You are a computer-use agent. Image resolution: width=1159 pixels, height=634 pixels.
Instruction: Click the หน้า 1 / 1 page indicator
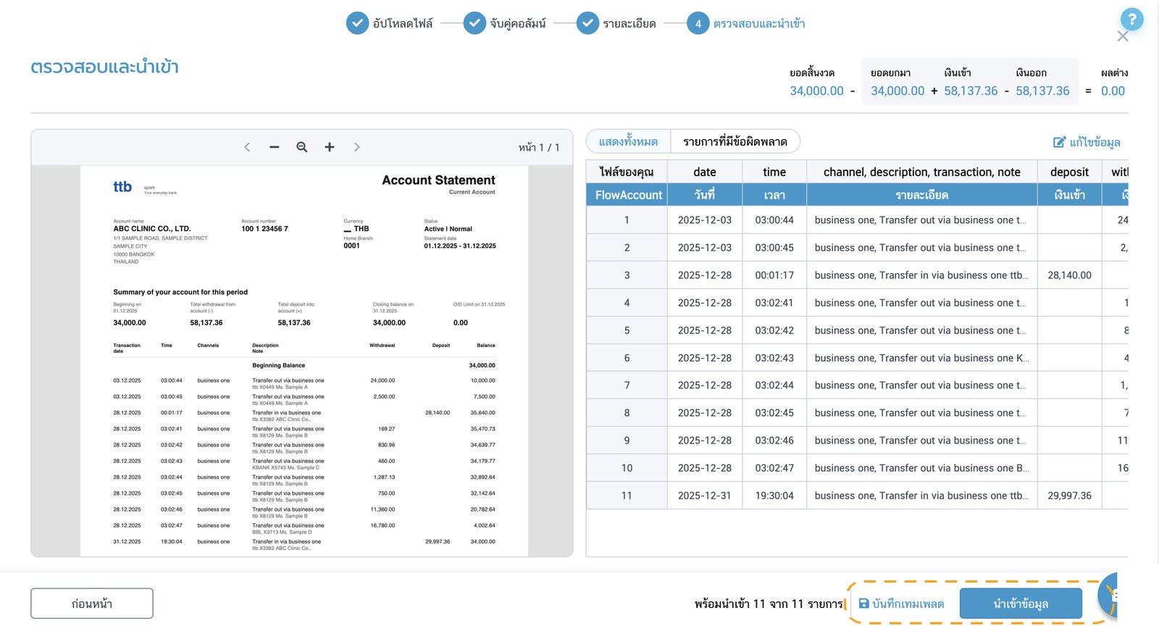point(539,147)
